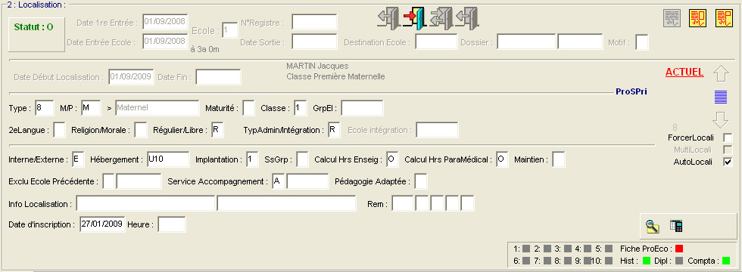742x272 pixels.
Task: Click the Calcul Hrs Enseig field
Action: (393, 159)
